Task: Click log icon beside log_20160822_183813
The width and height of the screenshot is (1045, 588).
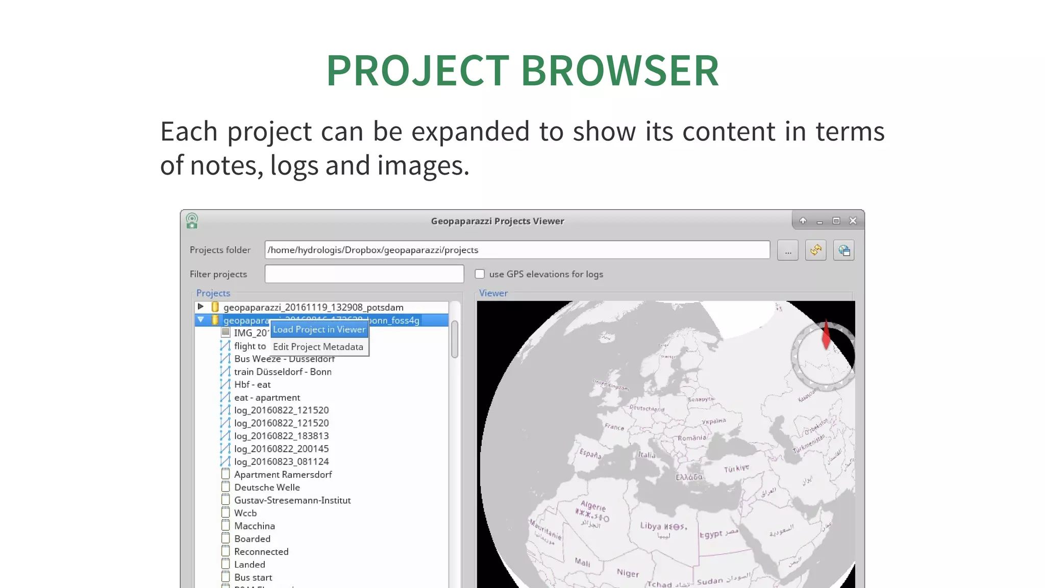Action: coord(225,436)
